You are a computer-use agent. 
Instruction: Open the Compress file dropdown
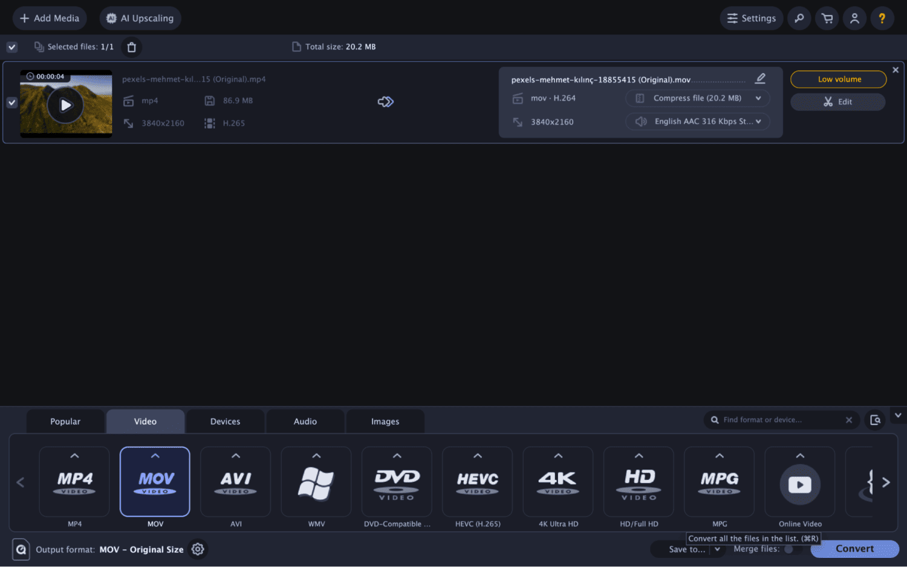pos(697,98)
